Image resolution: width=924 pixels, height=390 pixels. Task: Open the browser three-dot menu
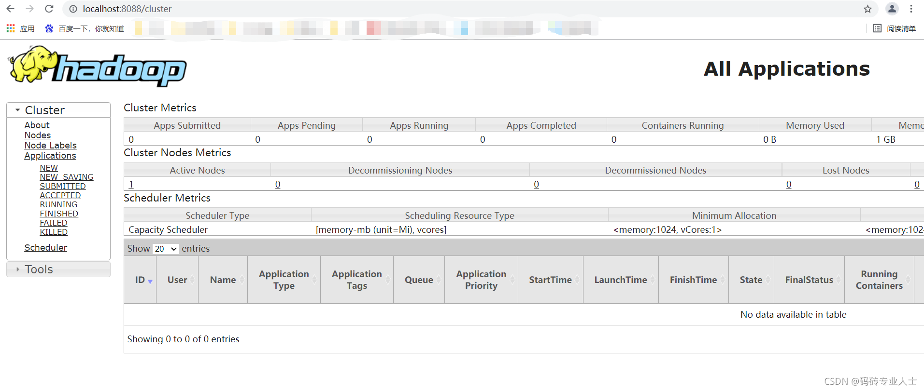pyautogui.click(x=911, y=9)
